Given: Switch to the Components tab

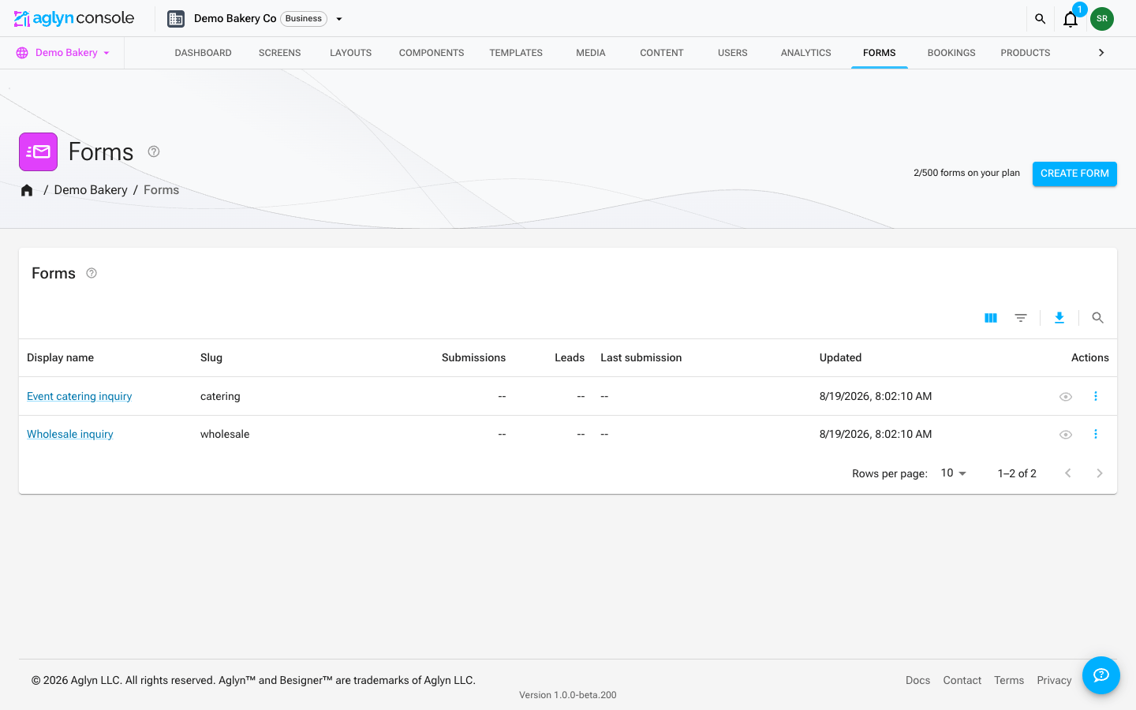Looking at the screenshot, I should click(432, 53).
